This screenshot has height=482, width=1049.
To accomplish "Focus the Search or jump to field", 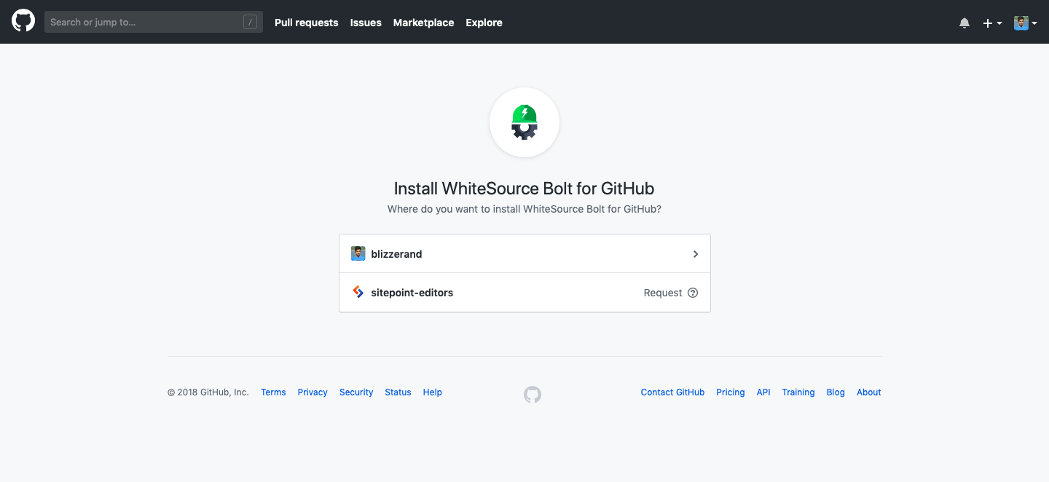I will 154,22.
